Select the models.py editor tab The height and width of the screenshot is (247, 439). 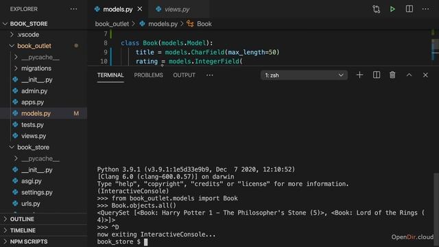coord(118,9)
